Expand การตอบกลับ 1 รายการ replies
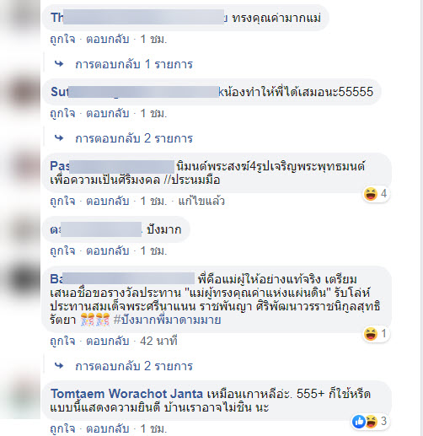This screenshot has width=423, height=436. click(134, 64)
